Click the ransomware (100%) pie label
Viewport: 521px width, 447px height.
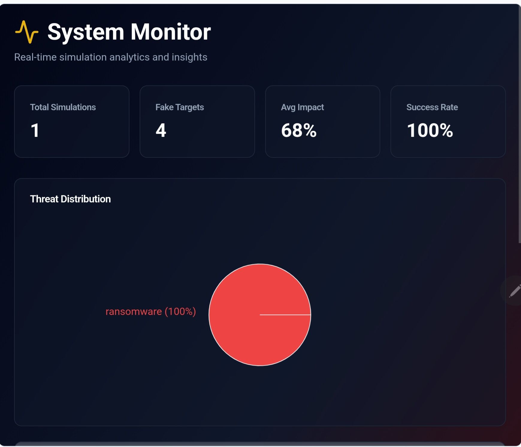click(151, 311)
